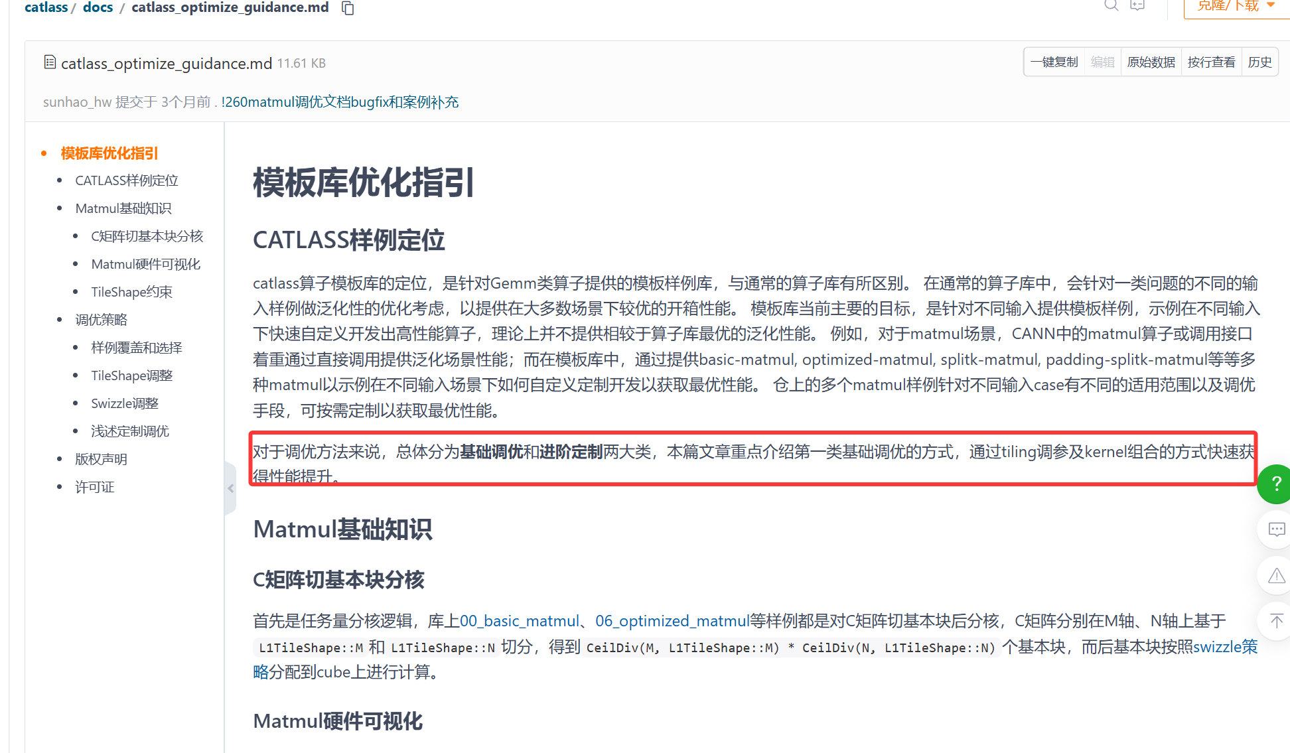1290x753 pixels.
Task: Copy the file path using clipboard icon
Action: (x=348, y=8)
